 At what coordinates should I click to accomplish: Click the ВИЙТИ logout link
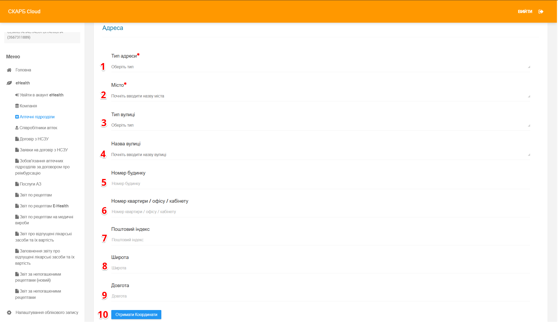(x=525, y=11)
